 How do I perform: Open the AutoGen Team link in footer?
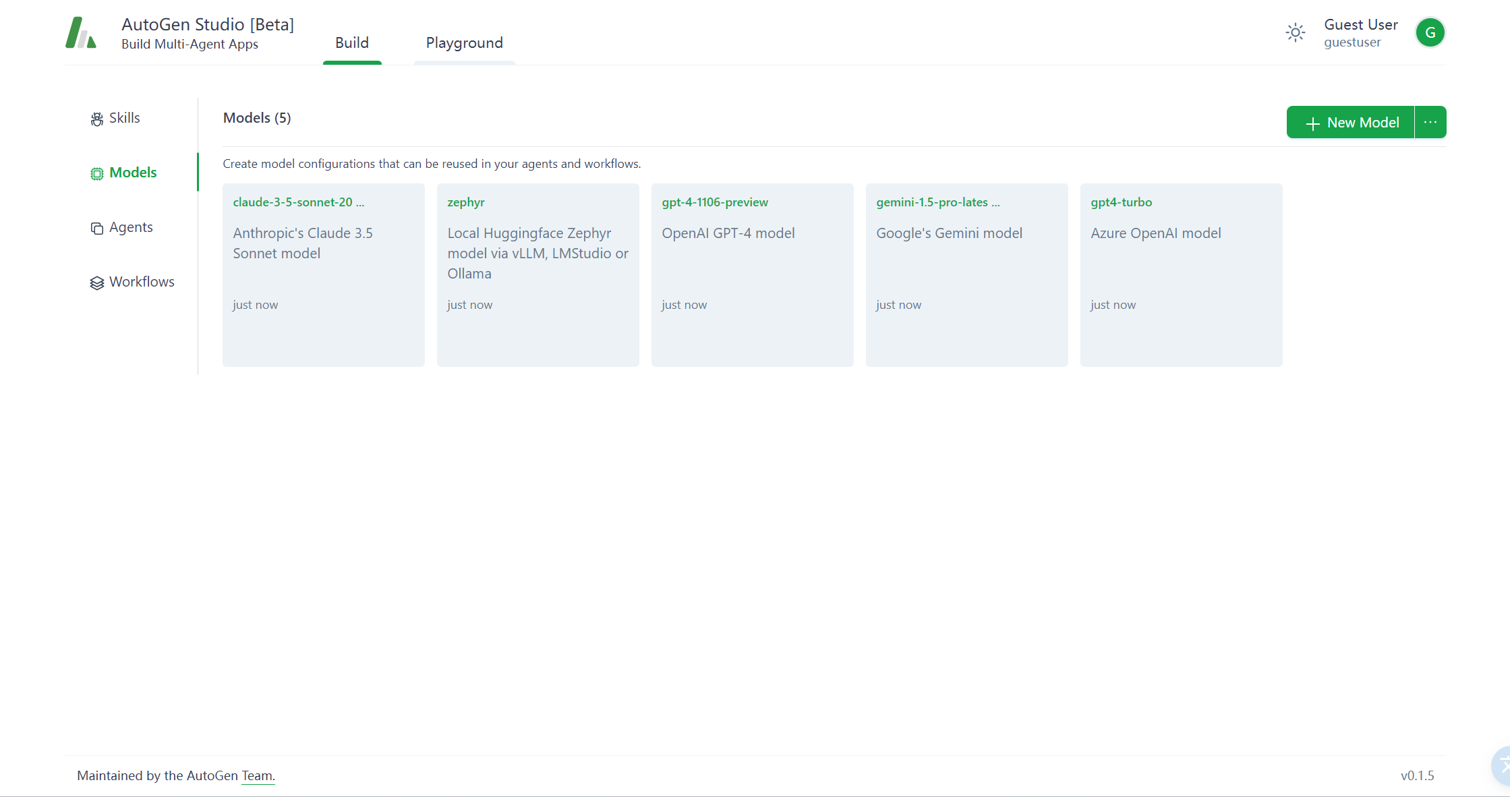tap(258, 775)
